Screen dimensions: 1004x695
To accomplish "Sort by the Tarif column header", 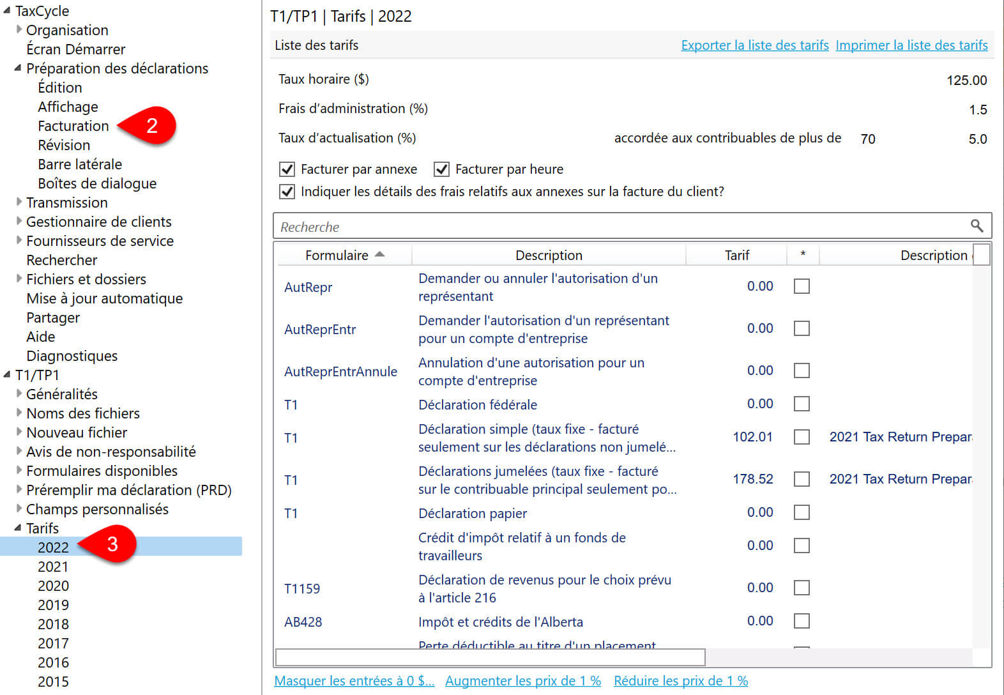I will point(736,255).
